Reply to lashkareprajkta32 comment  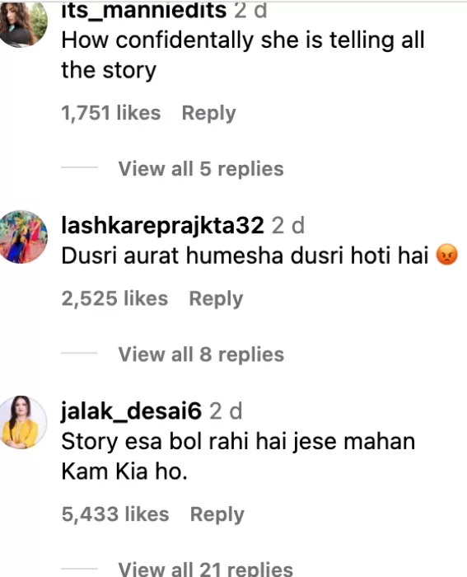pos(216,298)
